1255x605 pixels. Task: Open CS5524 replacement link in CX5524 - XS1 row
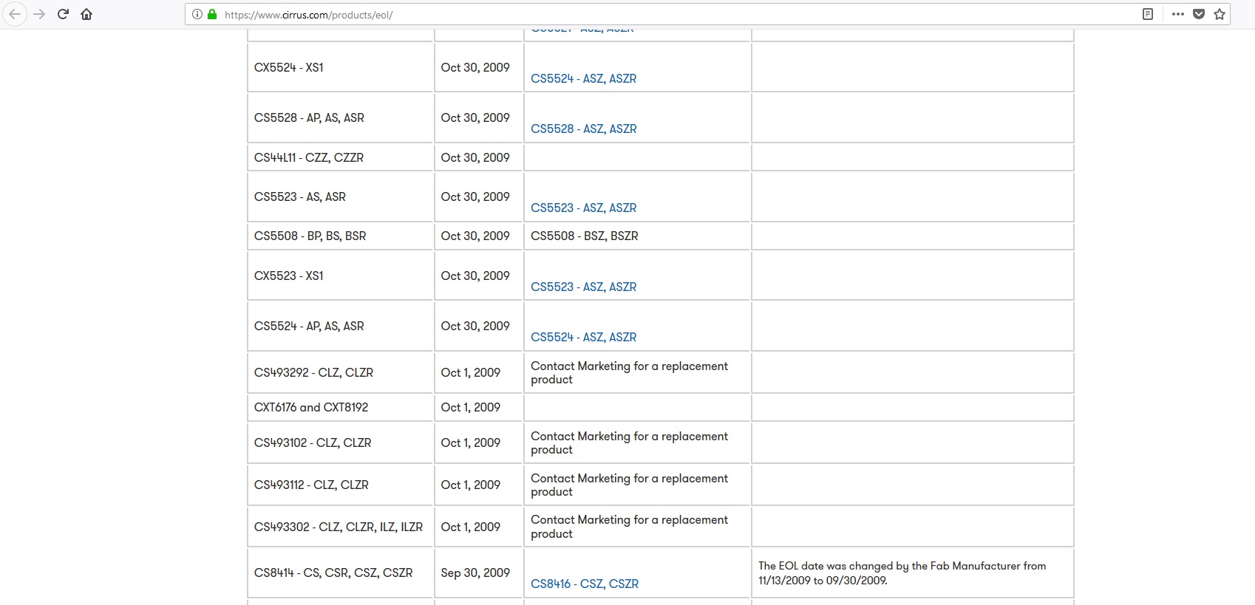point(583,78)
